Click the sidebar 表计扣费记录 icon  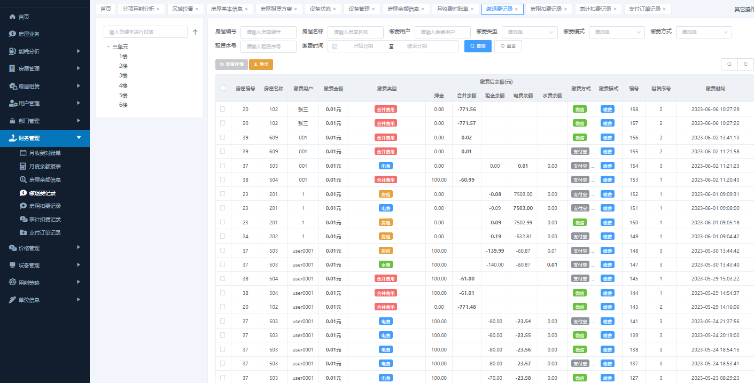click(x=24, y=219)
